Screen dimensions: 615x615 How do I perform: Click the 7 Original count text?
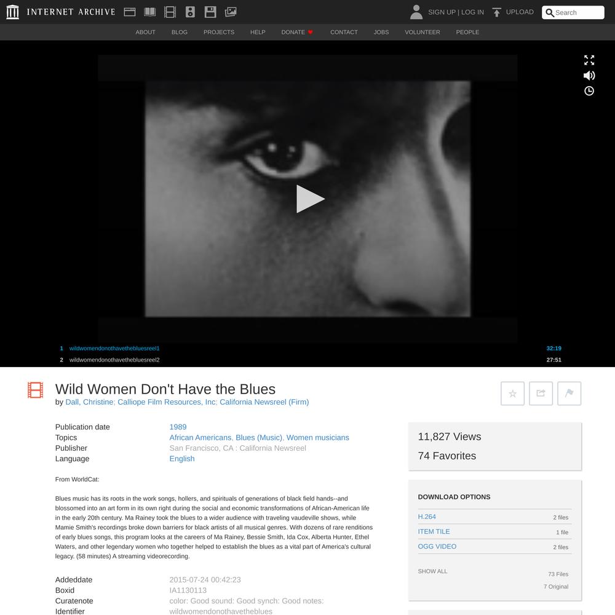point(556,587)
